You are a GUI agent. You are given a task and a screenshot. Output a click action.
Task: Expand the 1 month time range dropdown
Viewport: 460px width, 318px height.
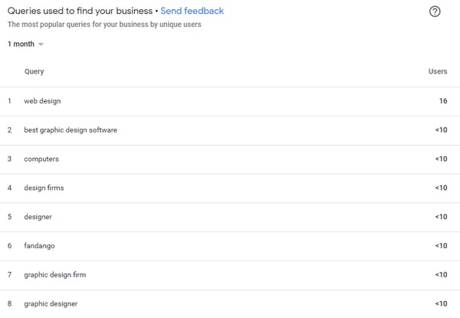pos(25,44)
